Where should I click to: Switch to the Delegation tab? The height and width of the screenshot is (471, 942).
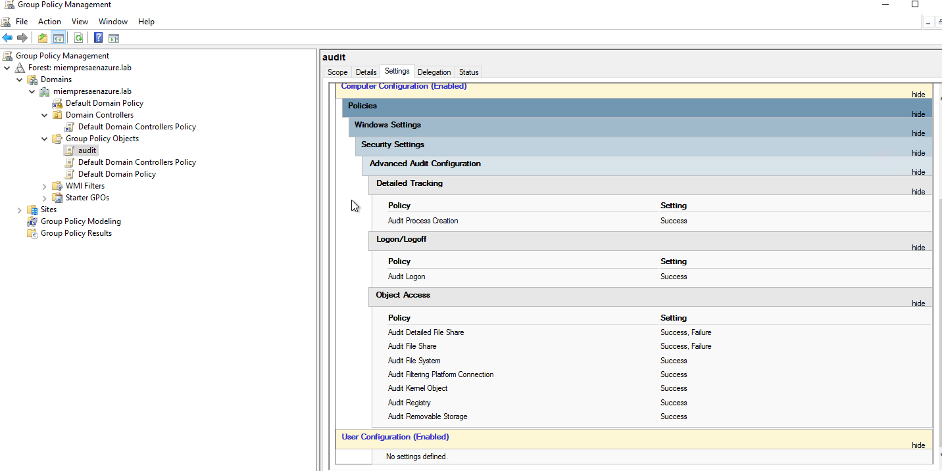pyautogui.click(x=434, y=72)
